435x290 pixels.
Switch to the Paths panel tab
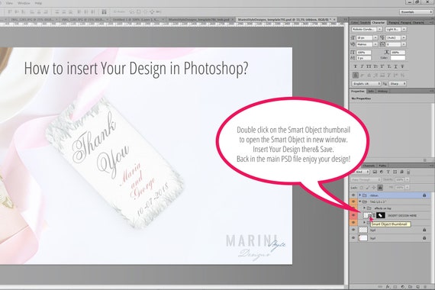point(382,166)
